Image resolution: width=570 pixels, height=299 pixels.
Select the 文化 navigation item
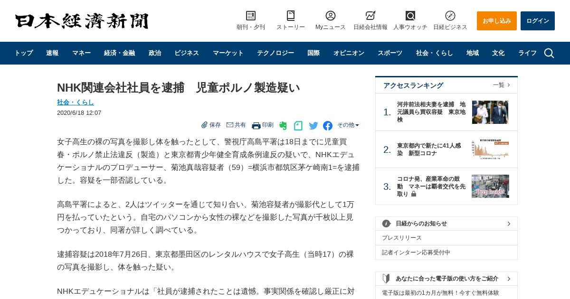pyautogui.click(x=498, y=53)
